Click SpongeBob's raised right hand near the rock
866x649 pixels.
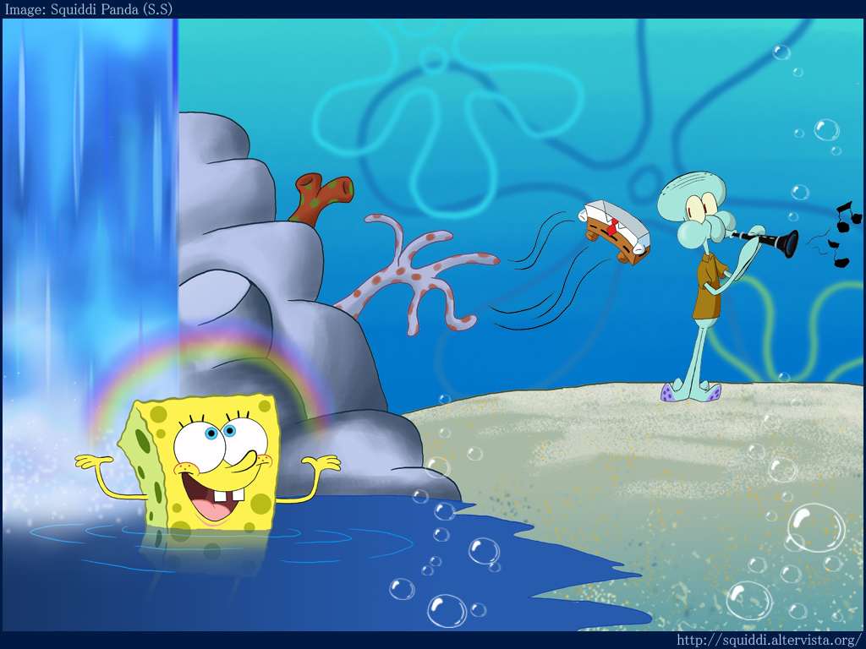[324, 464]
